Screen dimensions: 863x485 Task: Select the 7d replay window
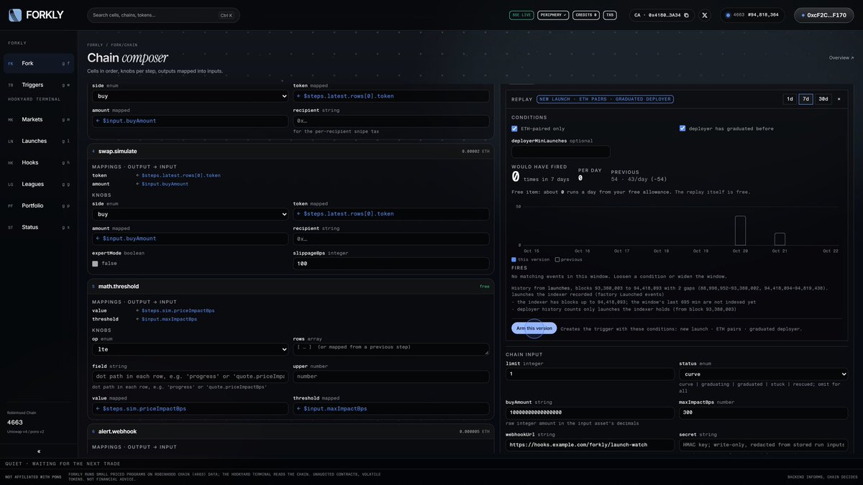(806, 99)
